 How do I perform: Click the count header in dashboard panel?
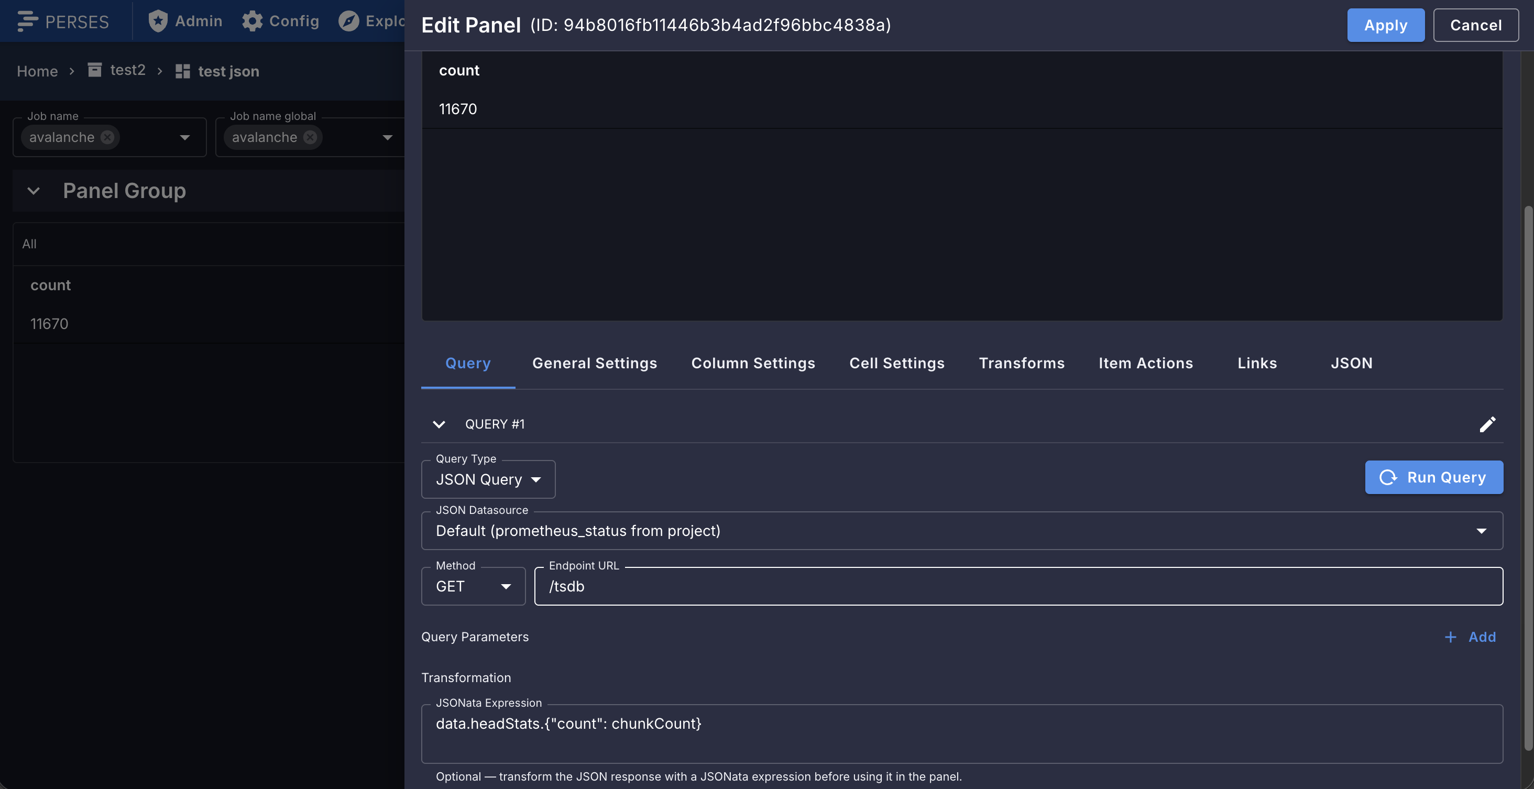tap(51, 285)
